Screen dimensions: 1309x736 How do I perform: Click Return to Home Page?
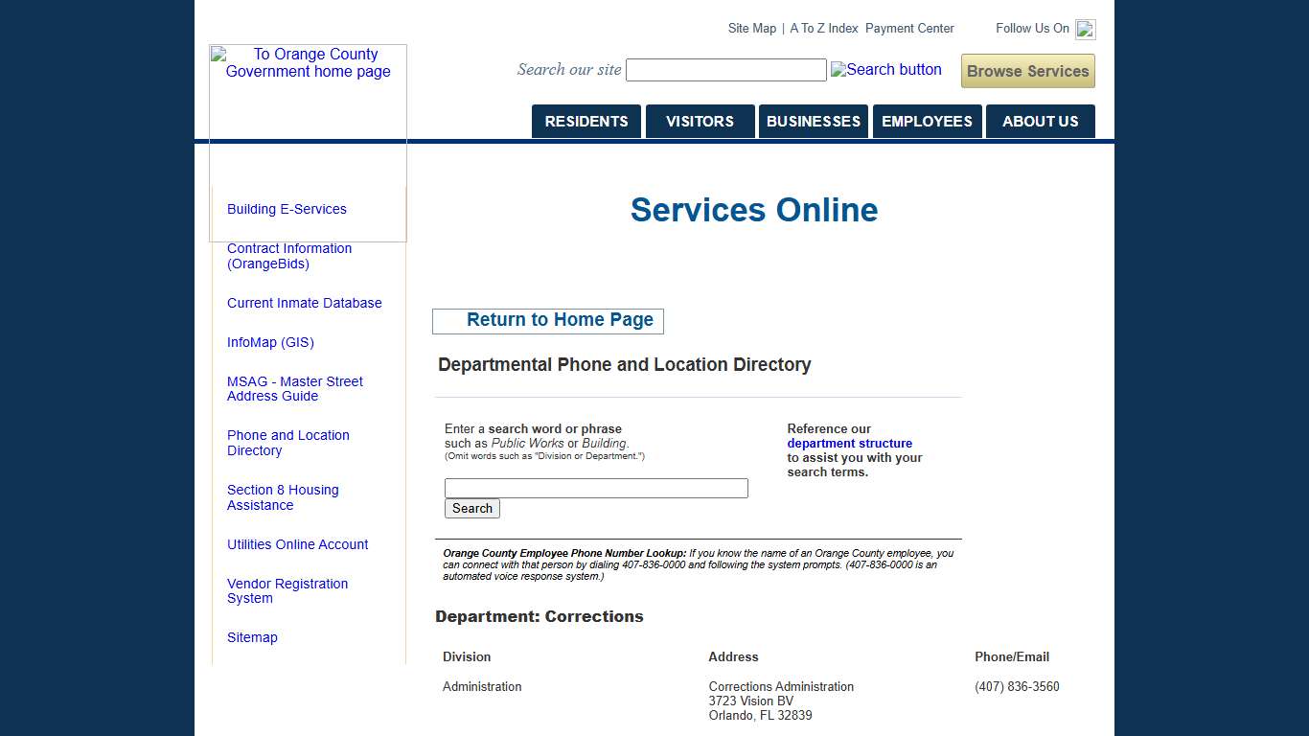pos(548,319)
